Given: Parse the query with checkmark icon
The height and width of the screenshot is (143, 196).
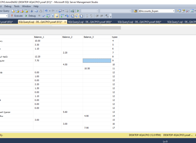Looking at the screenshot, I should 44,16.
